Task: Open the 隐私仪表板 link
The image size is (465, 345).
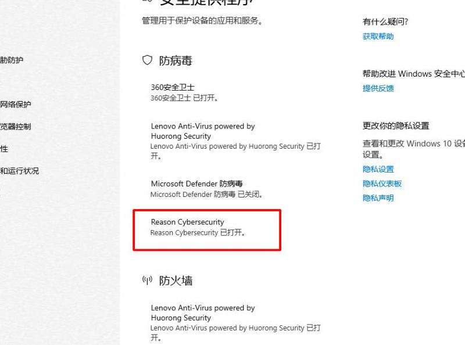Action: (382, 184)
